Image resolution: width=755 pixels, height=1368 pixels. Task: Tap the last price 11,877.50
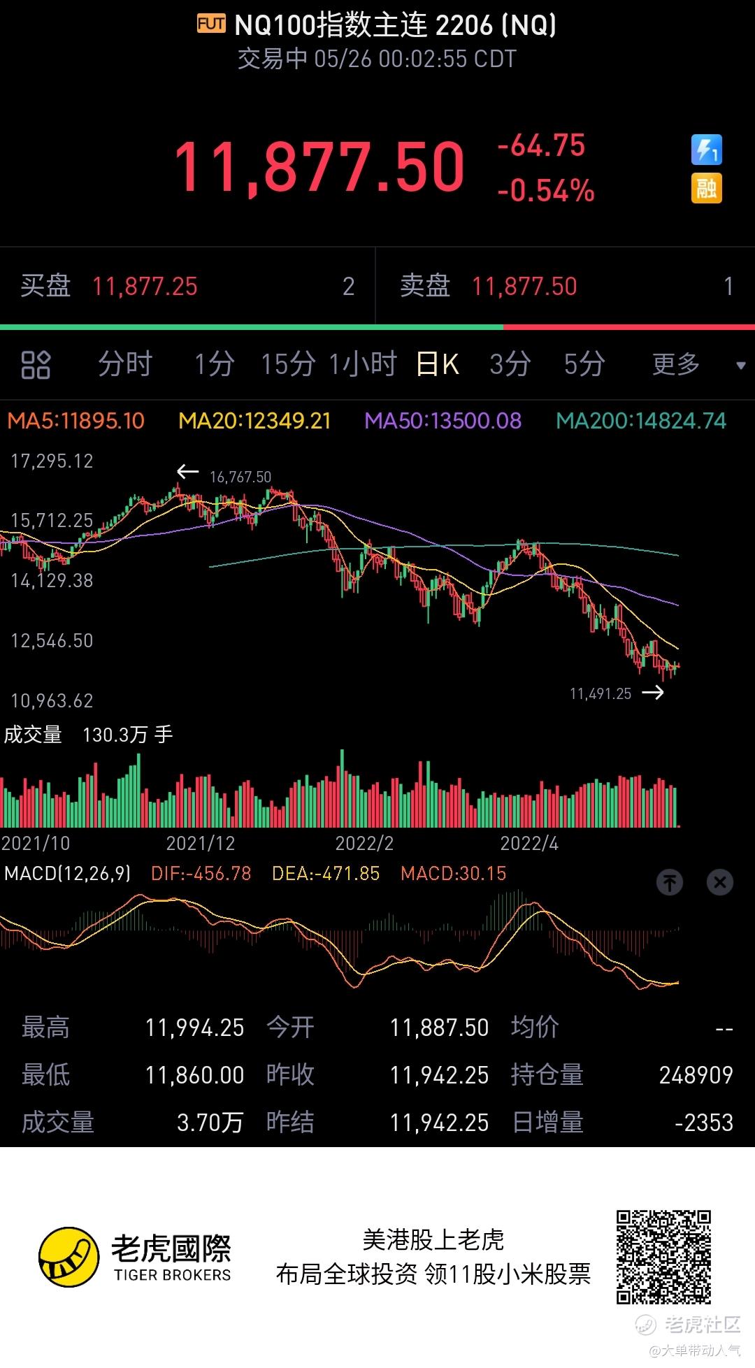click(x=319, y=167)
